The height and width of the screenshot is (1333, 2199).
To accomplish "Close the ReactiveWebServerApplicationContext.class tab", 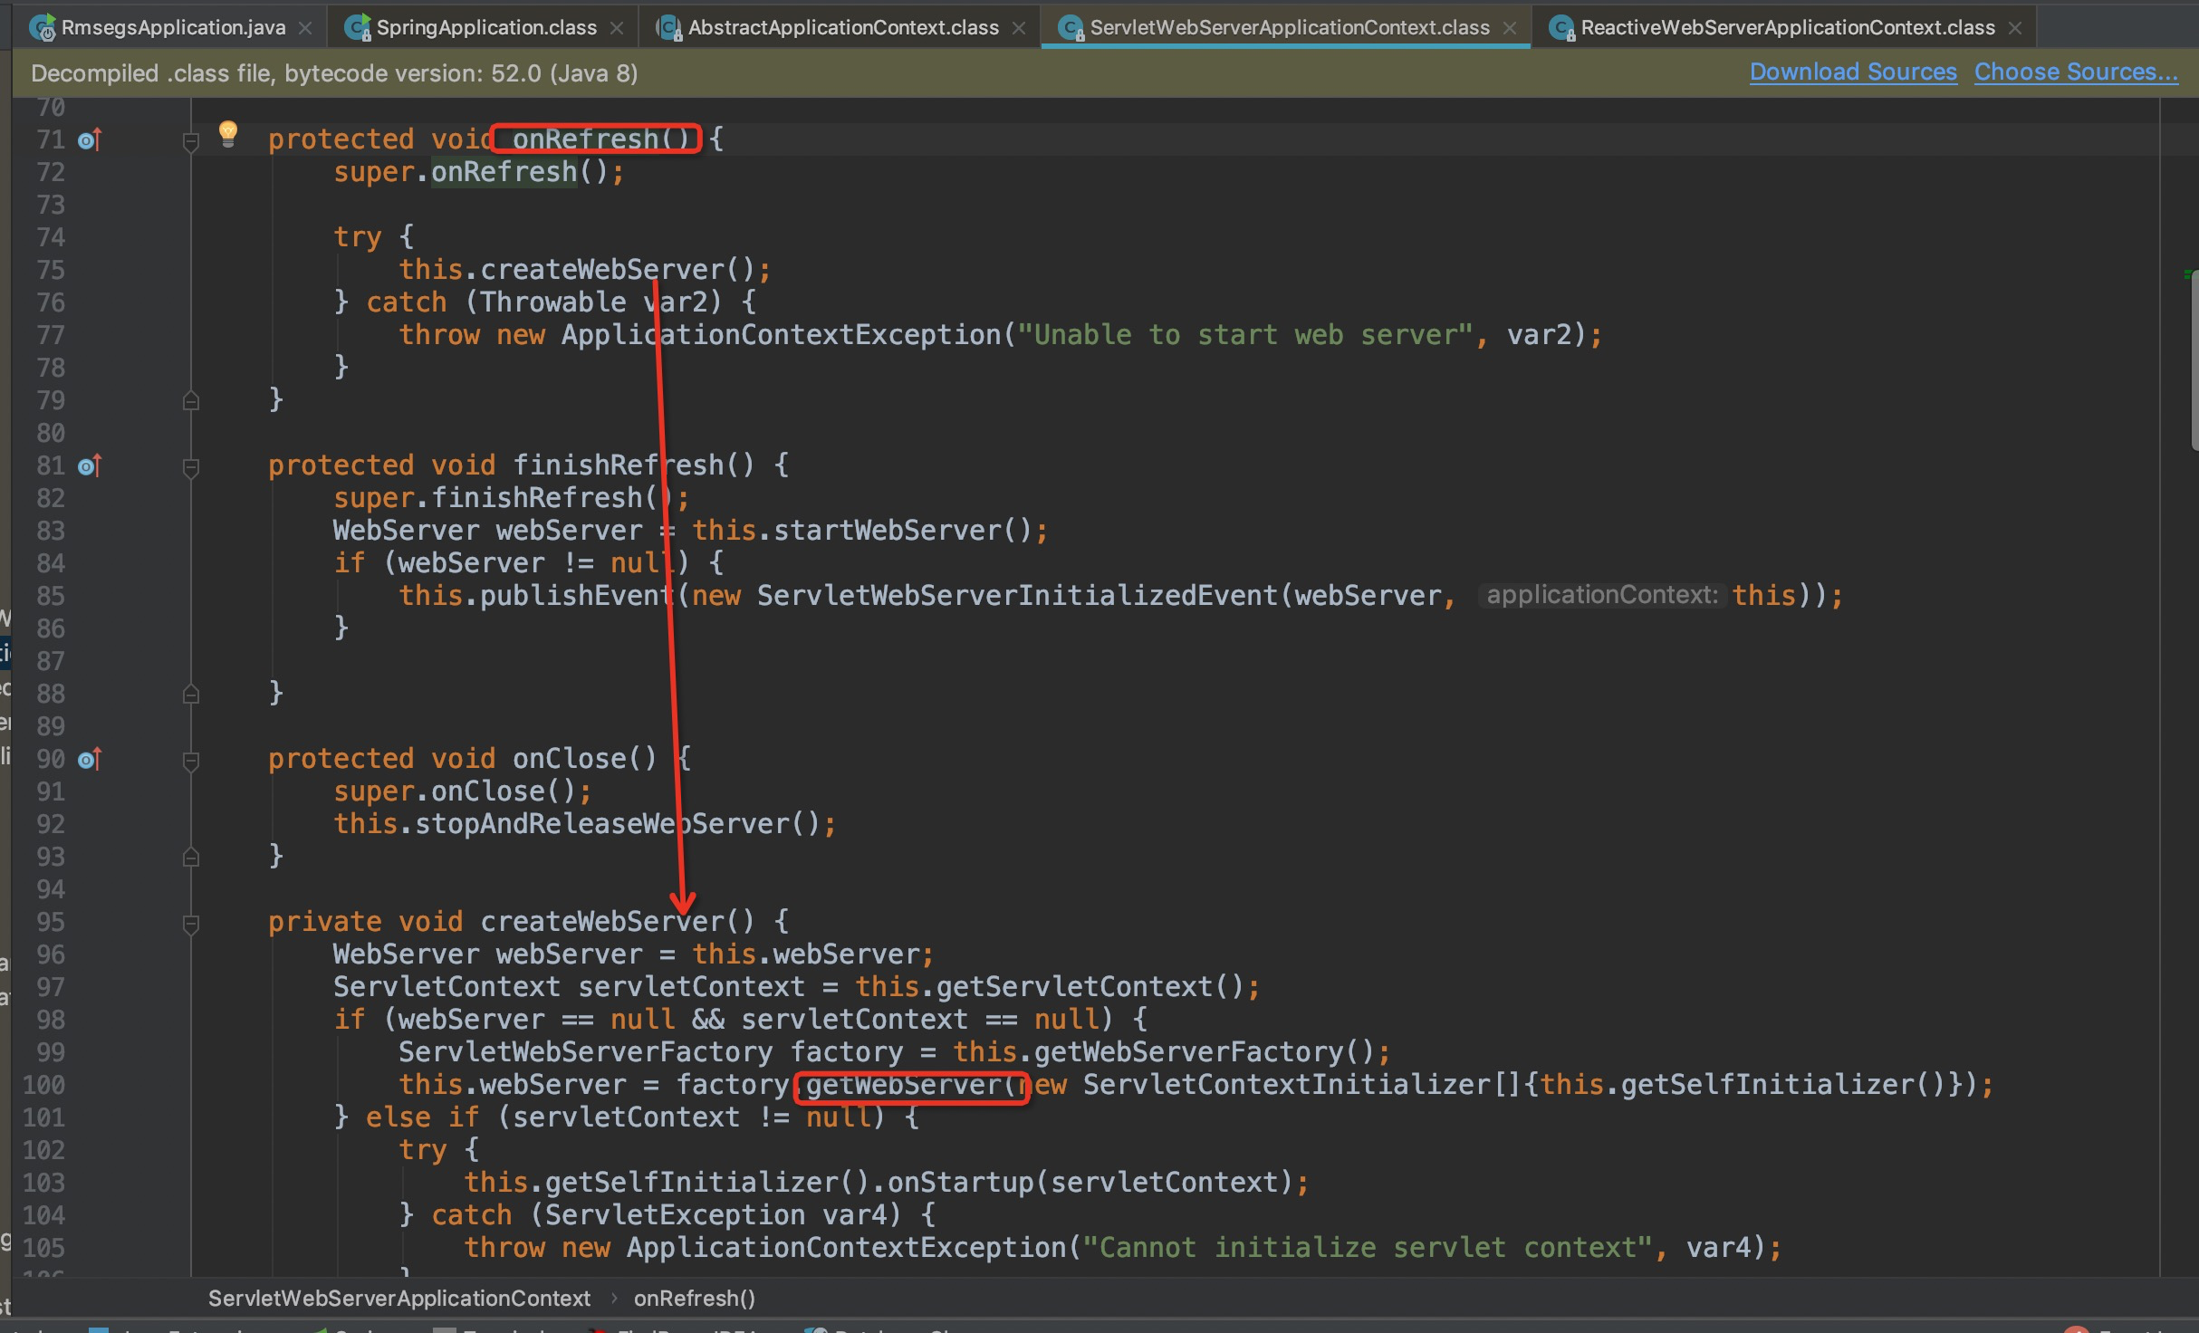I will (2015, 28).
